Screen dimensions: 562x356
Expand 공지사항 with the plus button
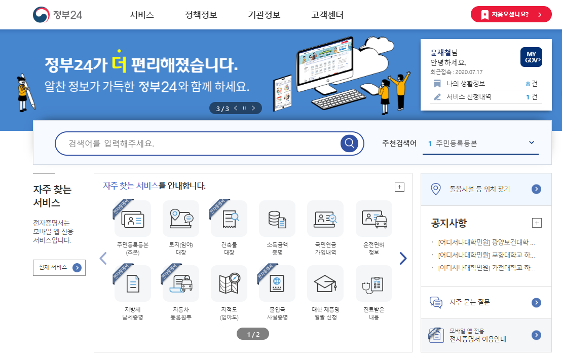click(x=537, y=223)
